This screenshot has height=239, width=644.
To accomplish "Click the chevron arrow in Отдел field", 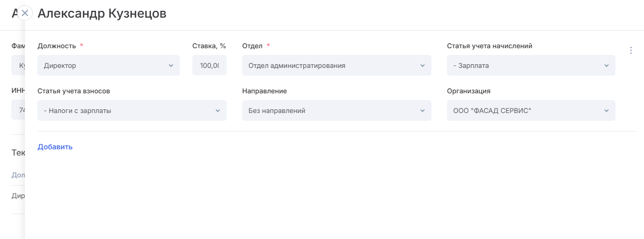I will click(x=423, y=66).
